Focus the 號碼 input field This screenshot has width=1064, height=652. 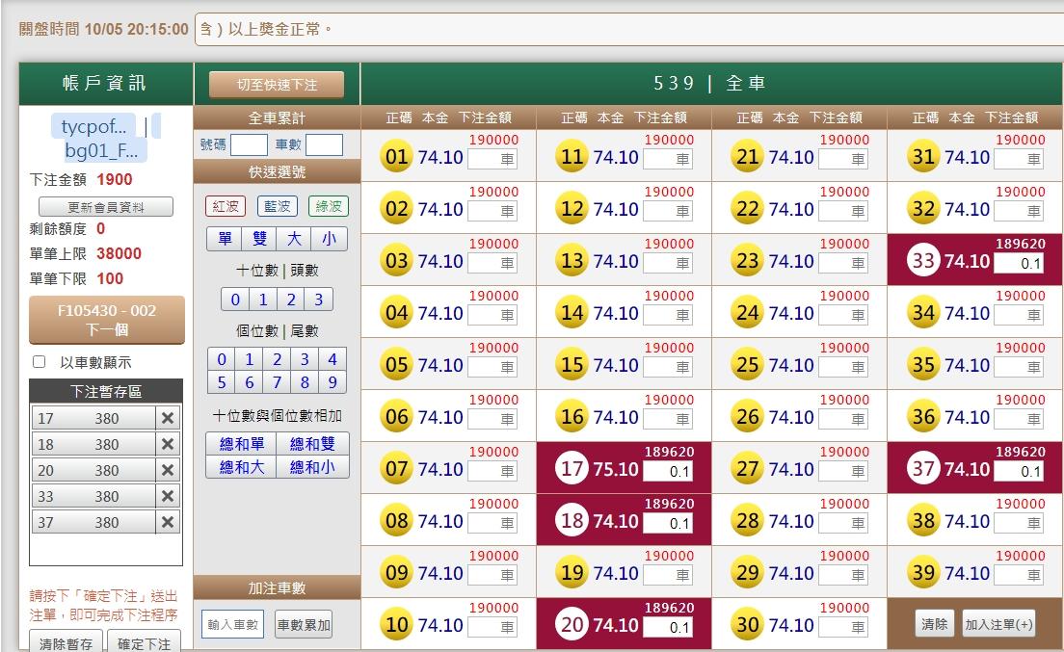click(249, 144)
